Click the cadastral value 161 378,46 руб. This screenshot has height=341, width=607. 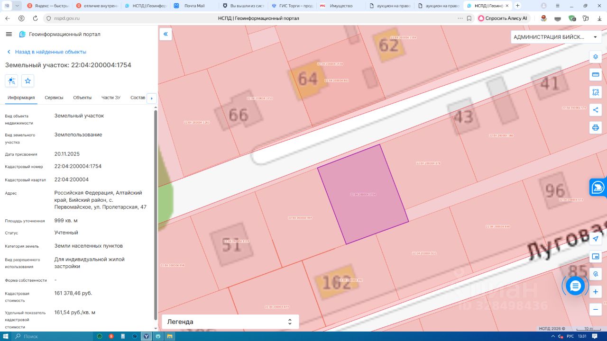74,293
